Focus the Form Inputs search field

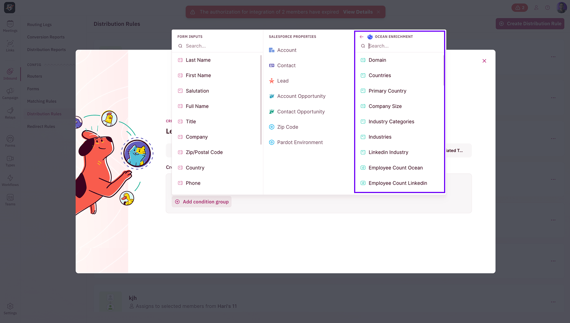click(218, 46)
